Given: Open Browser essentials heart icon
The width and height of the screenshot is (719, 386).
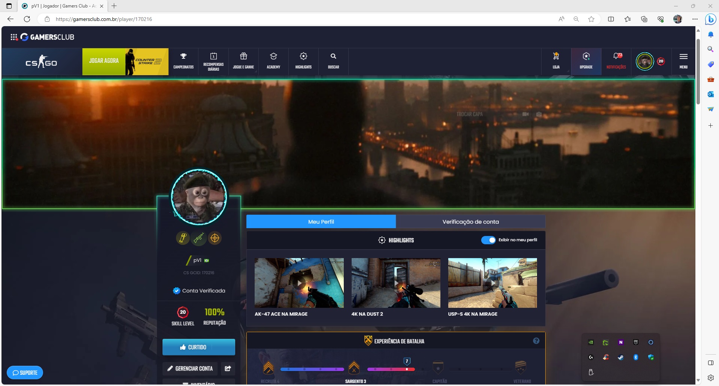Looking at the screenshot, I should (x=661, y=19).
